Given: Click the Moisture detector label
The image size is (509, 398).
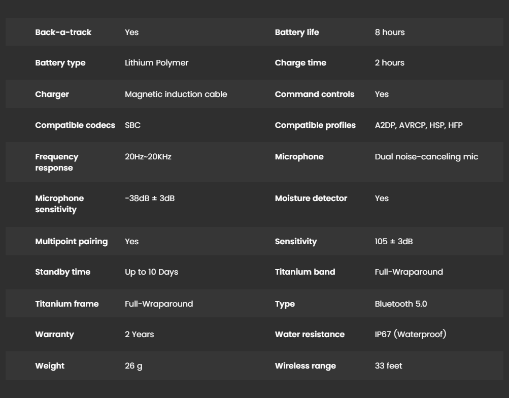Looking at the screenshot, I should (x=311, y=198).
